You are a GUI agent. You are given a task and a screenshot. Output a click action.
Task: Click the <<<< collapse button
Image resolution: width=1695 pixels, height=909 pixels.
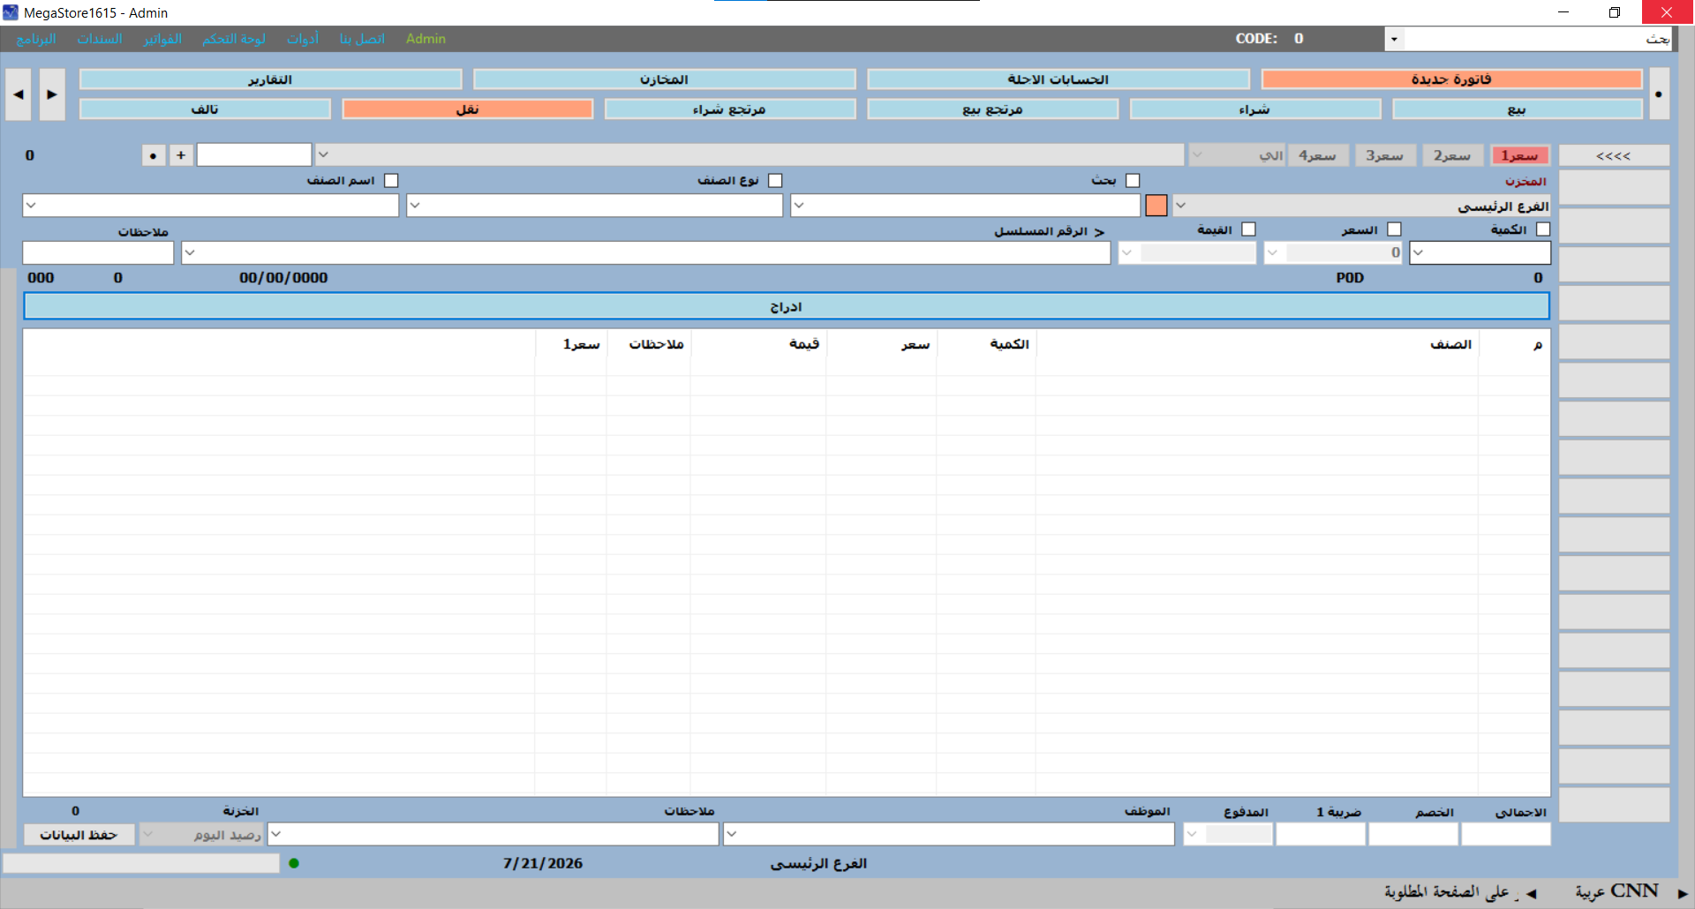[1614, 155]
